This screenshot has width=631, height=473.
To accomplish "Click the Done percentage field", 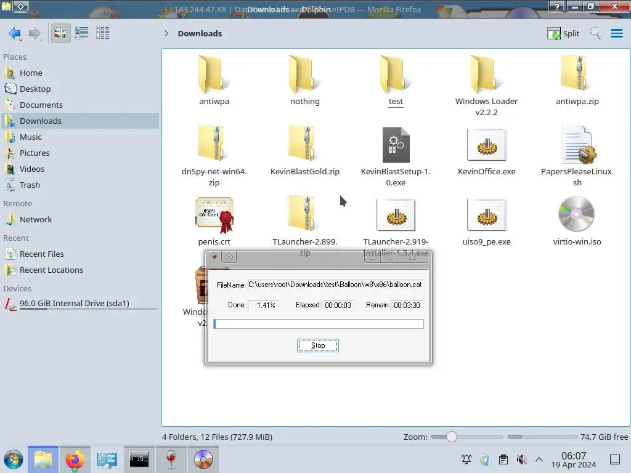I will tap(264, 305).
